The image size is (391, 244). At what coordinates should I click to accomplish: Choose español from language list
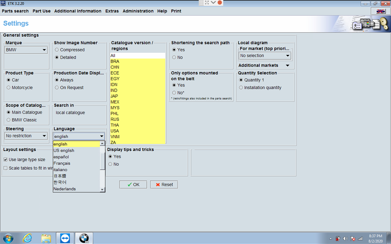76,157
